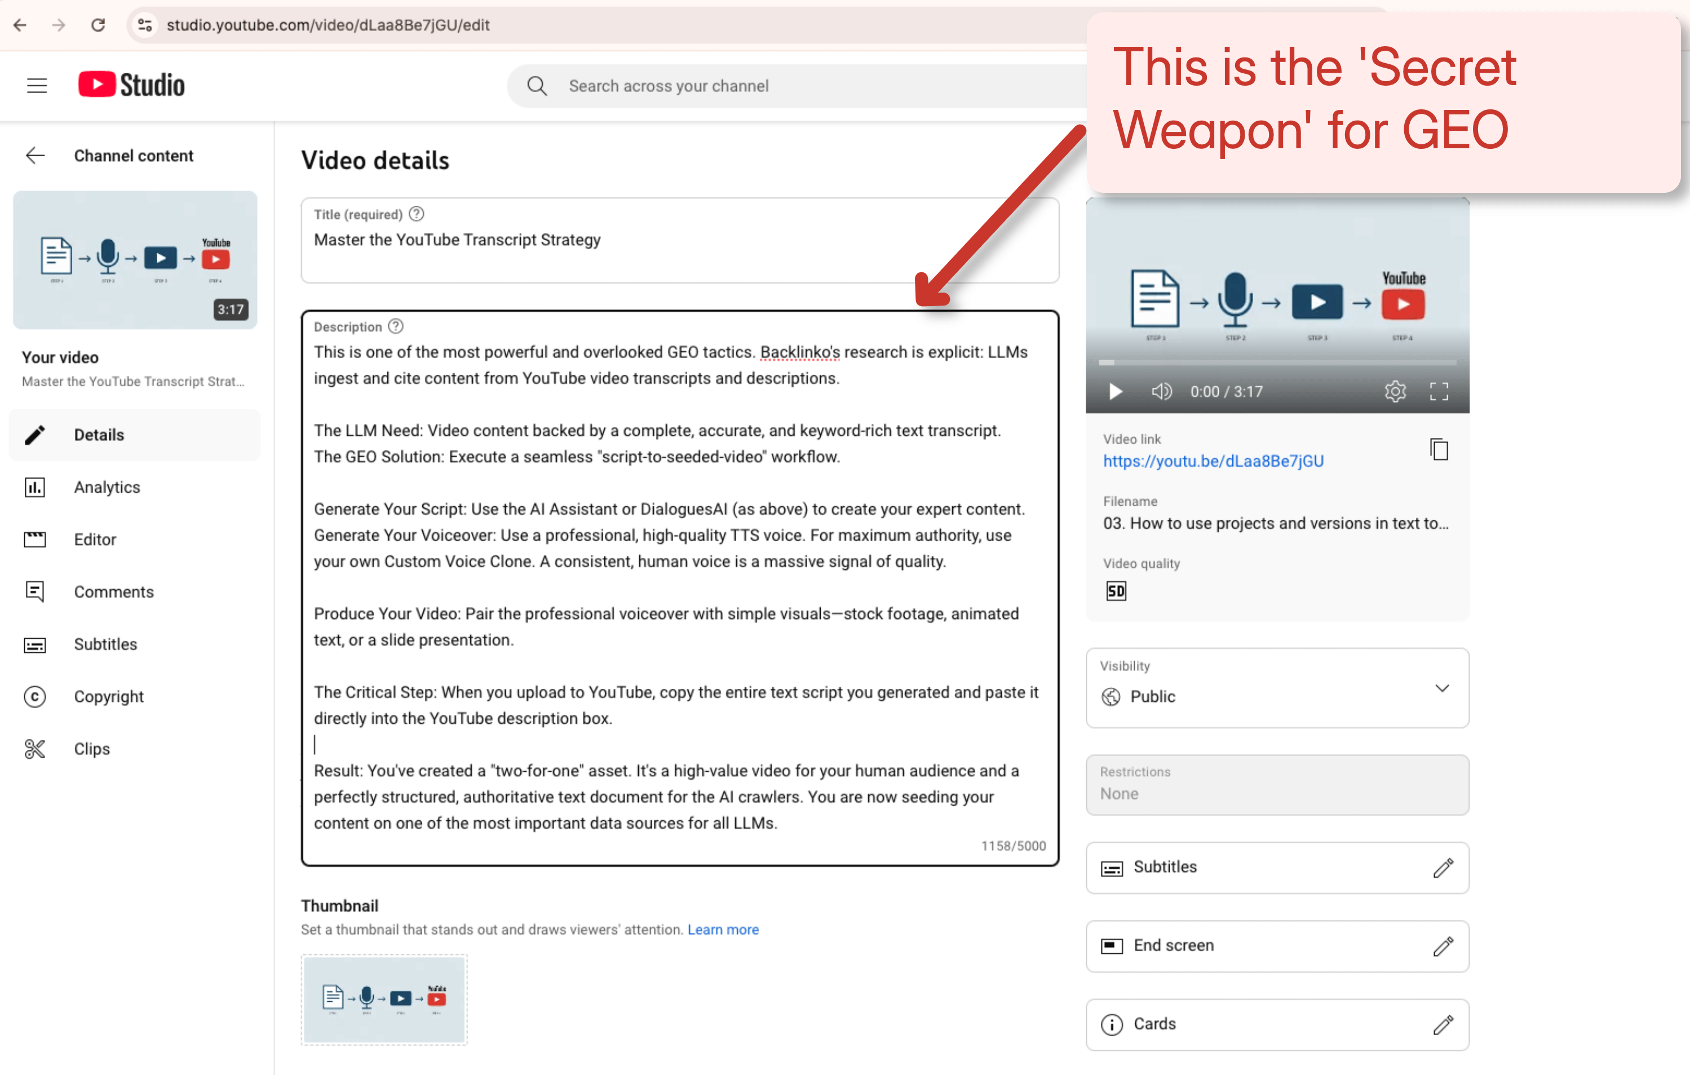
Task: Click the Public visibility globe icon
Action: (1111, 696)
